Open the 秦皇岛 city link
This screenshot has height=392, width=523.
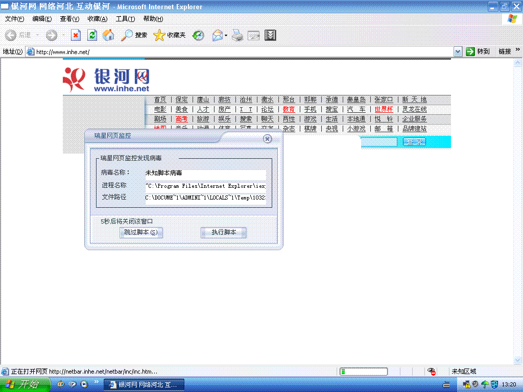tap(356, 100)
